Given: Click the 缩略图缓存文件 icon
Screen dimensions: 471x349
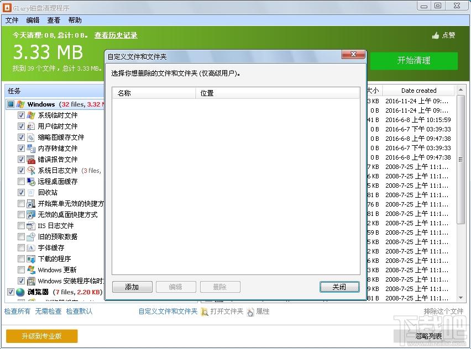Looking at the screenshot, I should [x=31, y=138].
